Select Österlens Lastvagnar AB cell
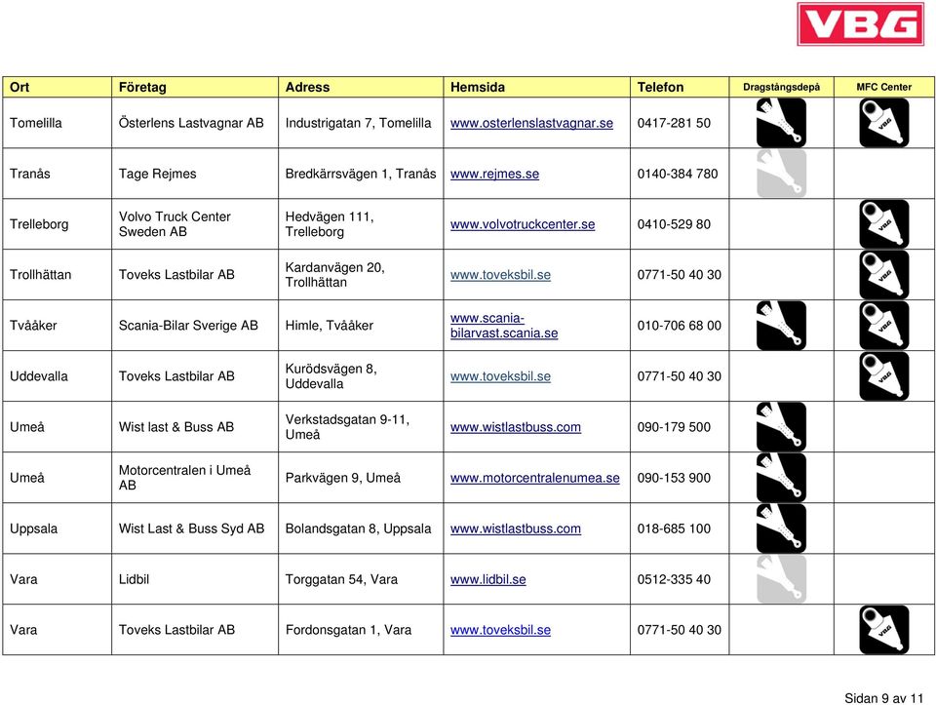The height and width of the screenshot is (705, 936). pos(195,123)
